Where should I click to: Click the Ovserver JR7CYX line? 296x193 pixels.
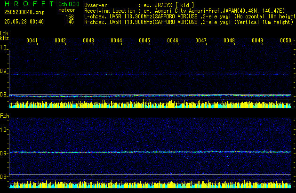coord(139,5)
